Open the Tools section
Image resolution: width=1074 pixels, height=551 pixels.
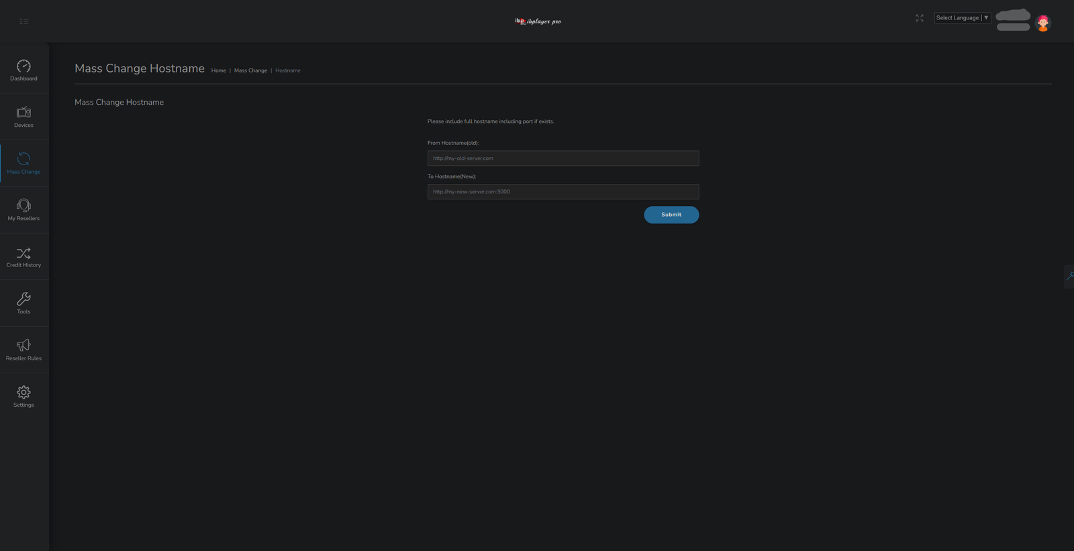(x=23, y=303)
